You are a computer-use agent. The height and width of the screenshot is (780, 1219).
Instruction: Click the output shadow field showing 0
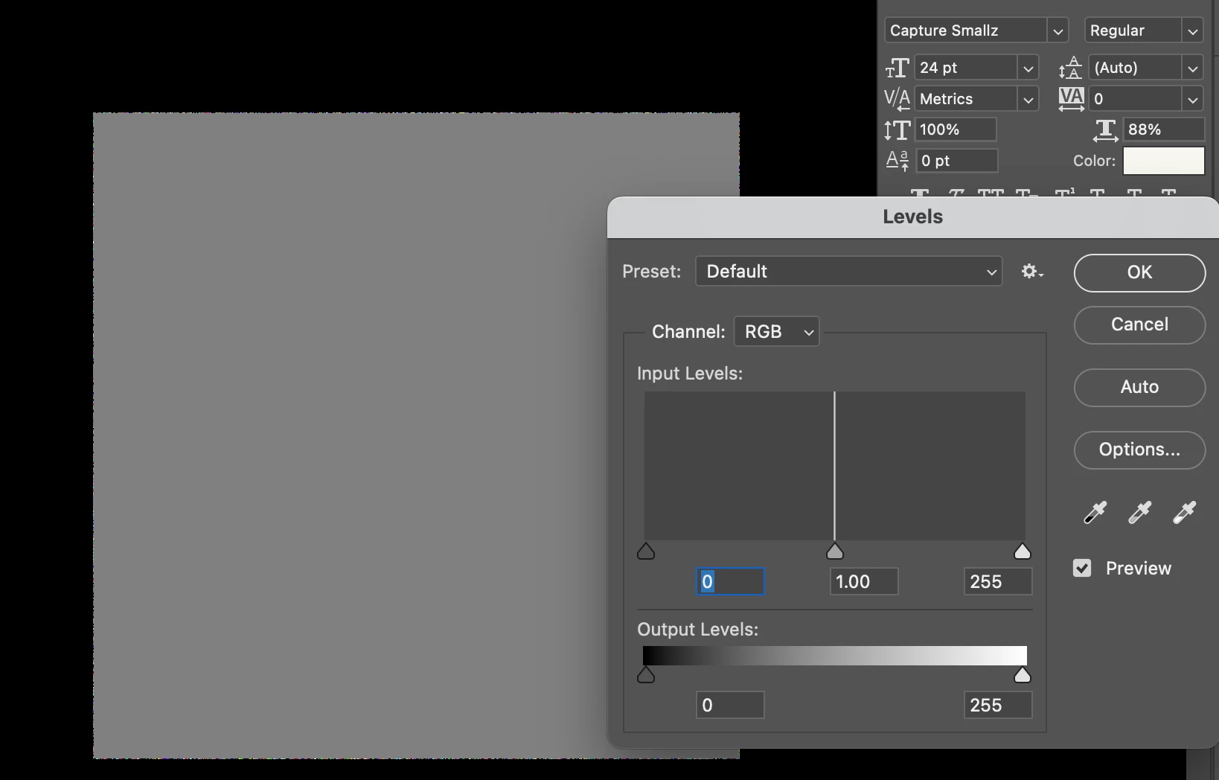[730, 706]
